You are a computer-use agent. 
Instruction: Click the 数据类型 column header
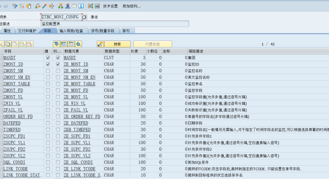coord(117,51)
